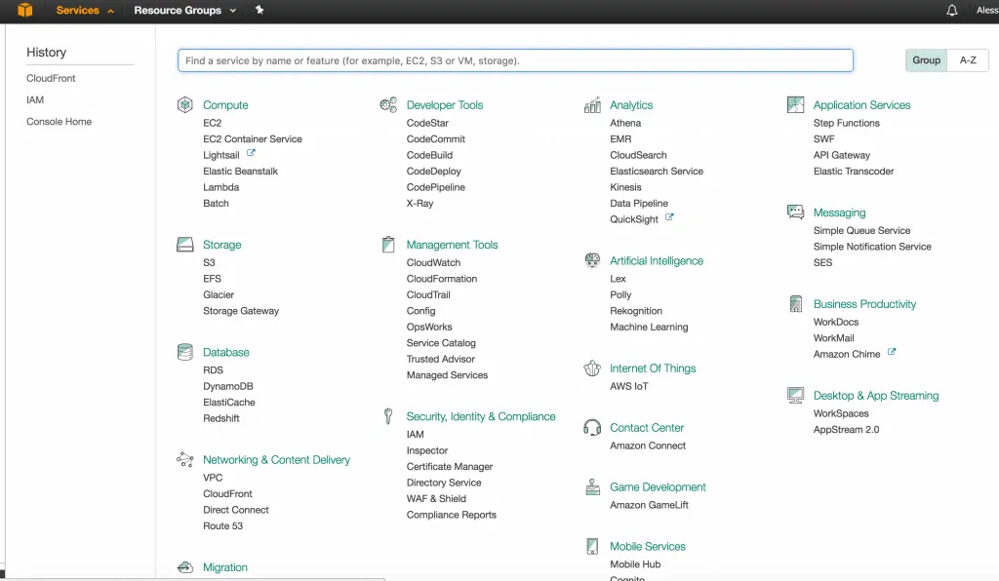Image resolution: width=999 pixels, height=581 pixels.
Task: Open the Certificate Manager service
Action: pyautogui.click(x=450, y=466)
